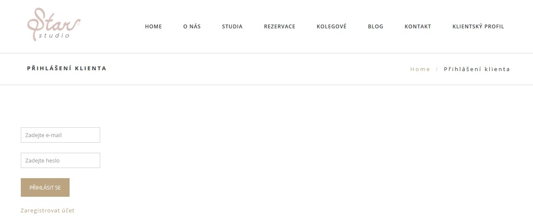Click the Home breadcrumb link
Screen dimensions: 533x223
coord(420,69)
